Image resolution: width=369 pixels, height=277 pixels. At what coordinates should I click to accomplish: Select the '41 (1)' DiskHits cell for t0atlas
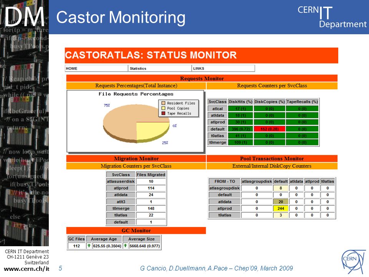pos(241,136)
